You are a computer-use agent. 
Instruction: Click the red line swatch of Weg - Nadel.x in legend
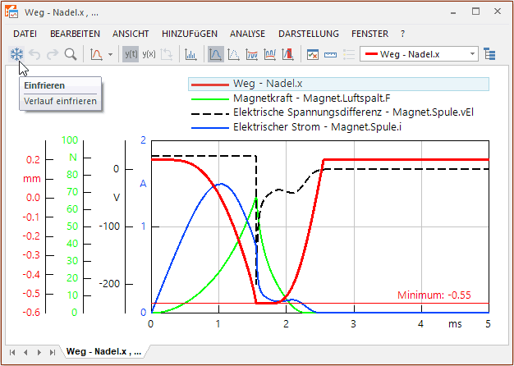[x=209, y=85]
